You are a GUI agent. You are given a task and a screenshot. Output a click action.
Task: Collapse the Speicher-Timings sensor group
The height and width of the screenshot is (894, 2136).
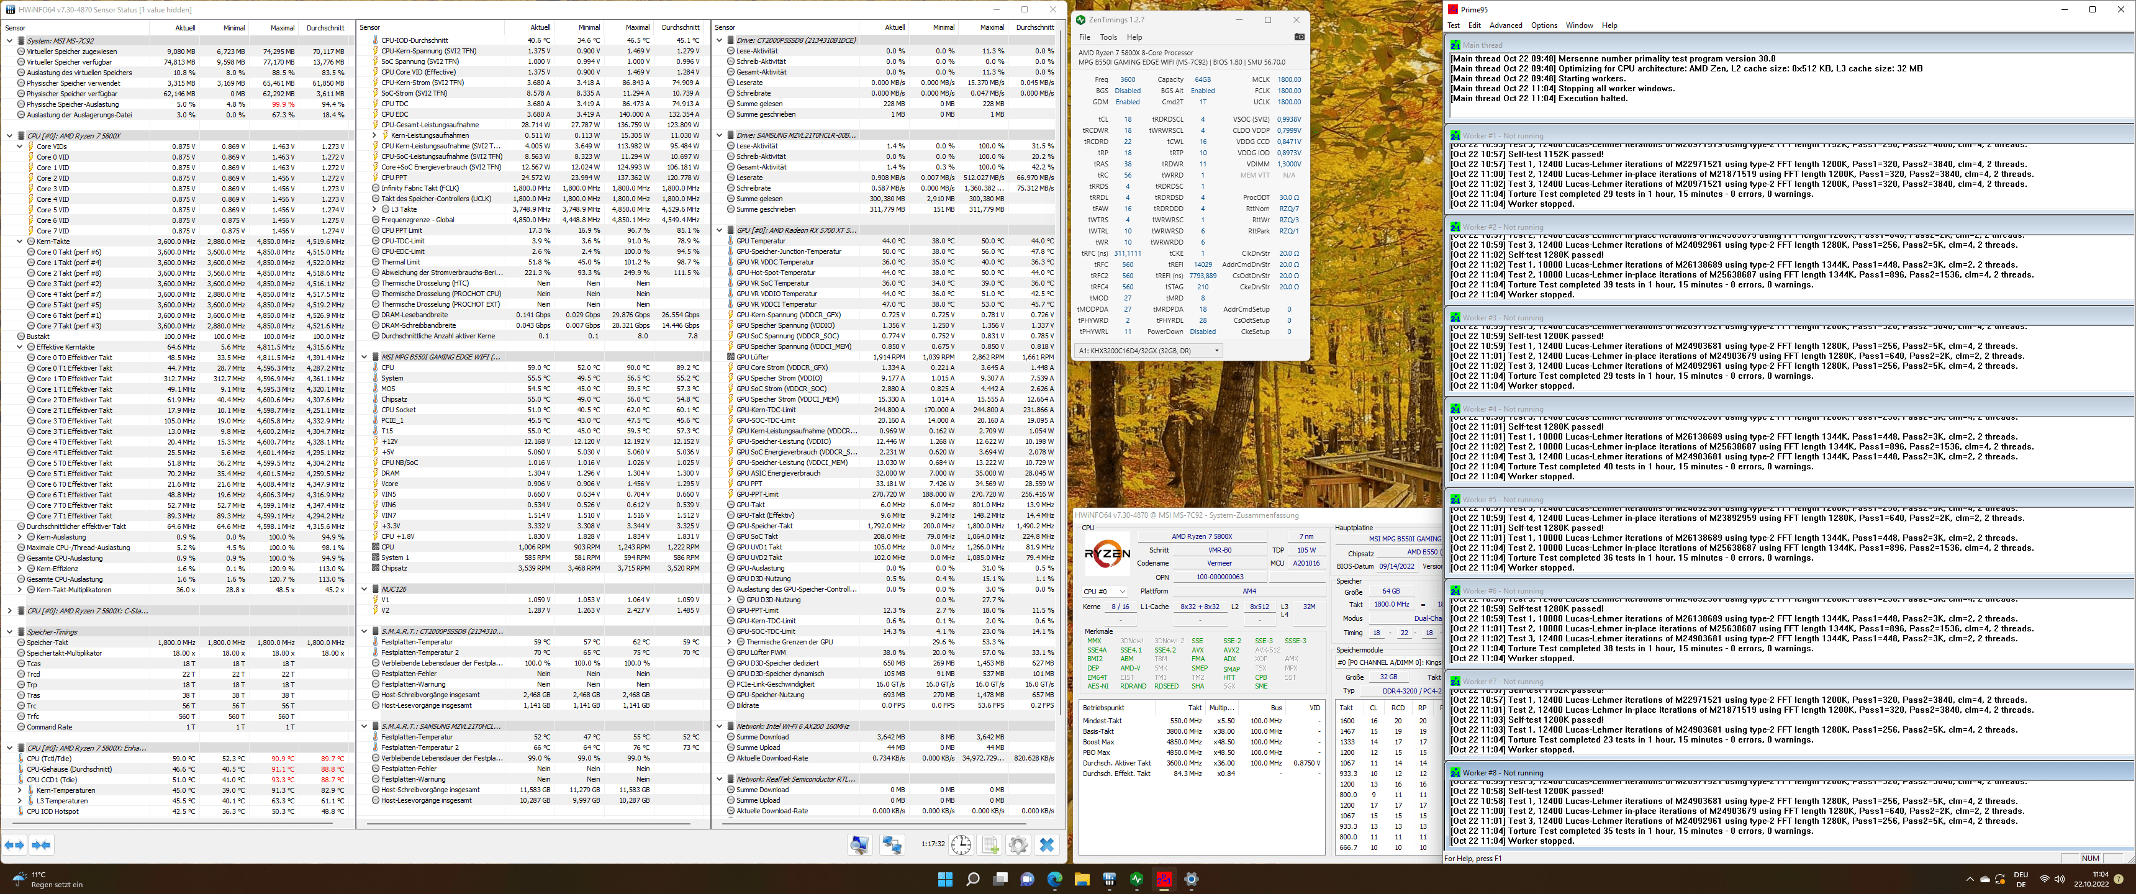click(10, 632)
